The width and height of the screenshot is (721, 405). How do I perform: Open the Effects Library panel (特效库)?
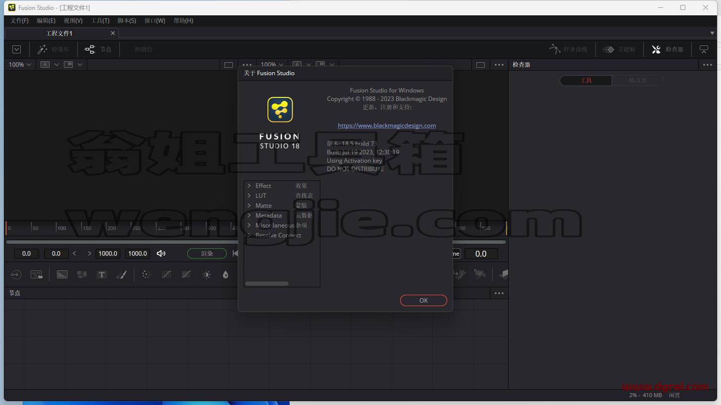point(53,49)
